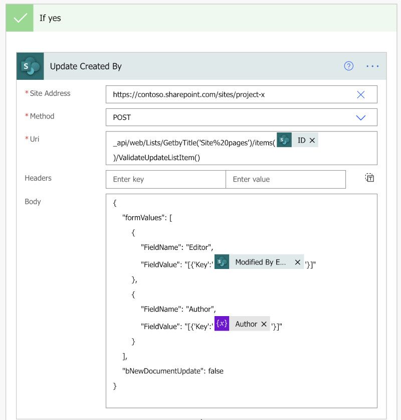Remove the Modified By E... token

pos(297,262)
